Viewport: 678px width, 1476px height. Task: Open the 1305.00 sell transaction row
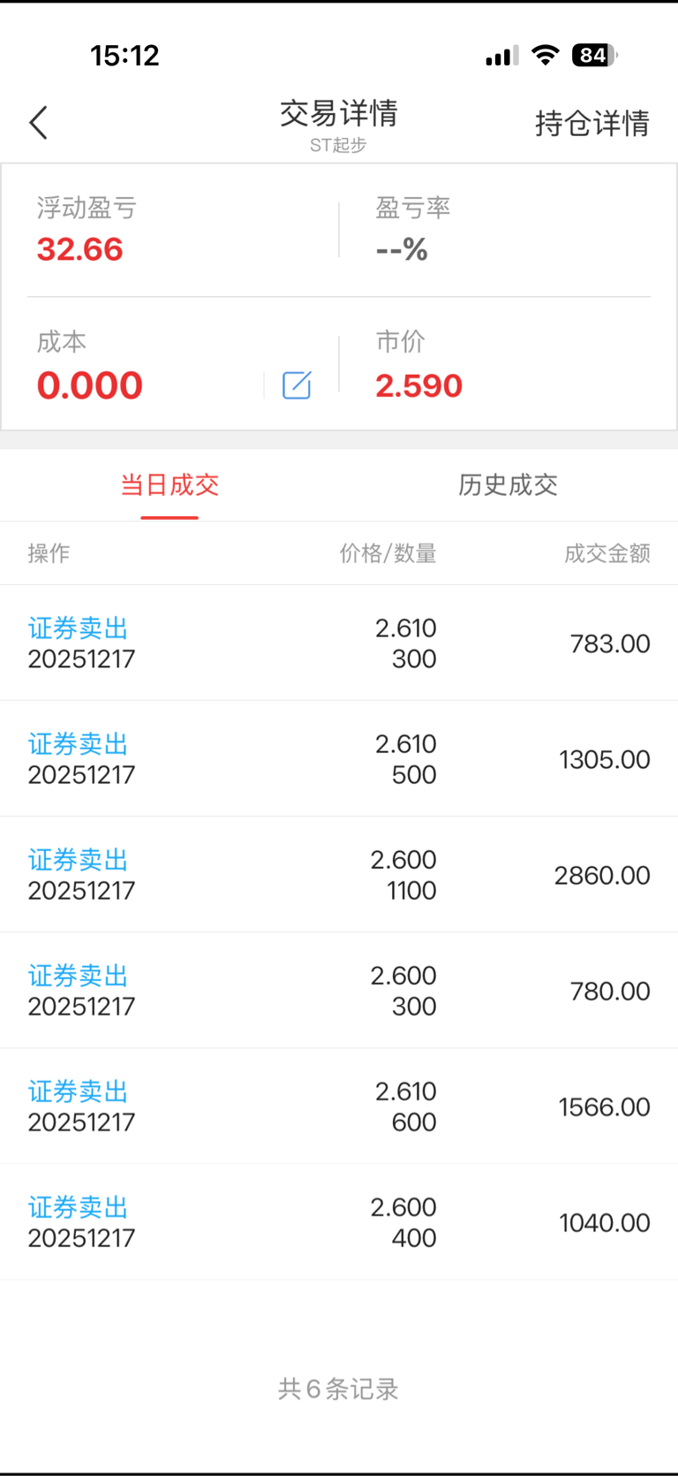(339, 759)
